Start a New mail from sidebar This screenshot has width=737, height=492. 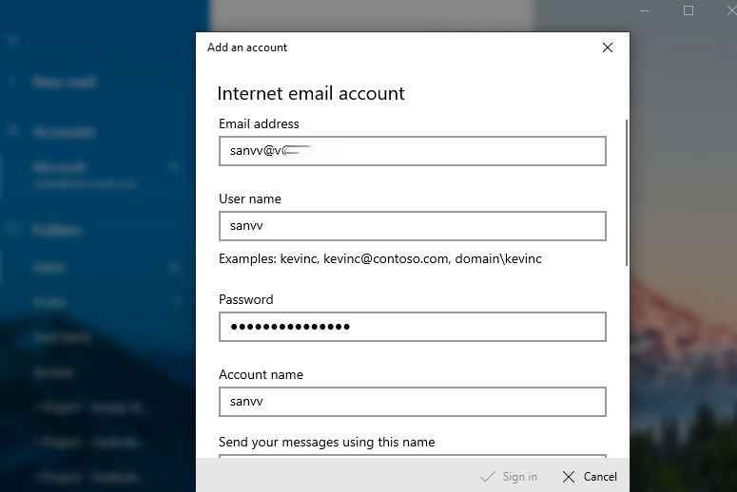(x=63, y=83)
